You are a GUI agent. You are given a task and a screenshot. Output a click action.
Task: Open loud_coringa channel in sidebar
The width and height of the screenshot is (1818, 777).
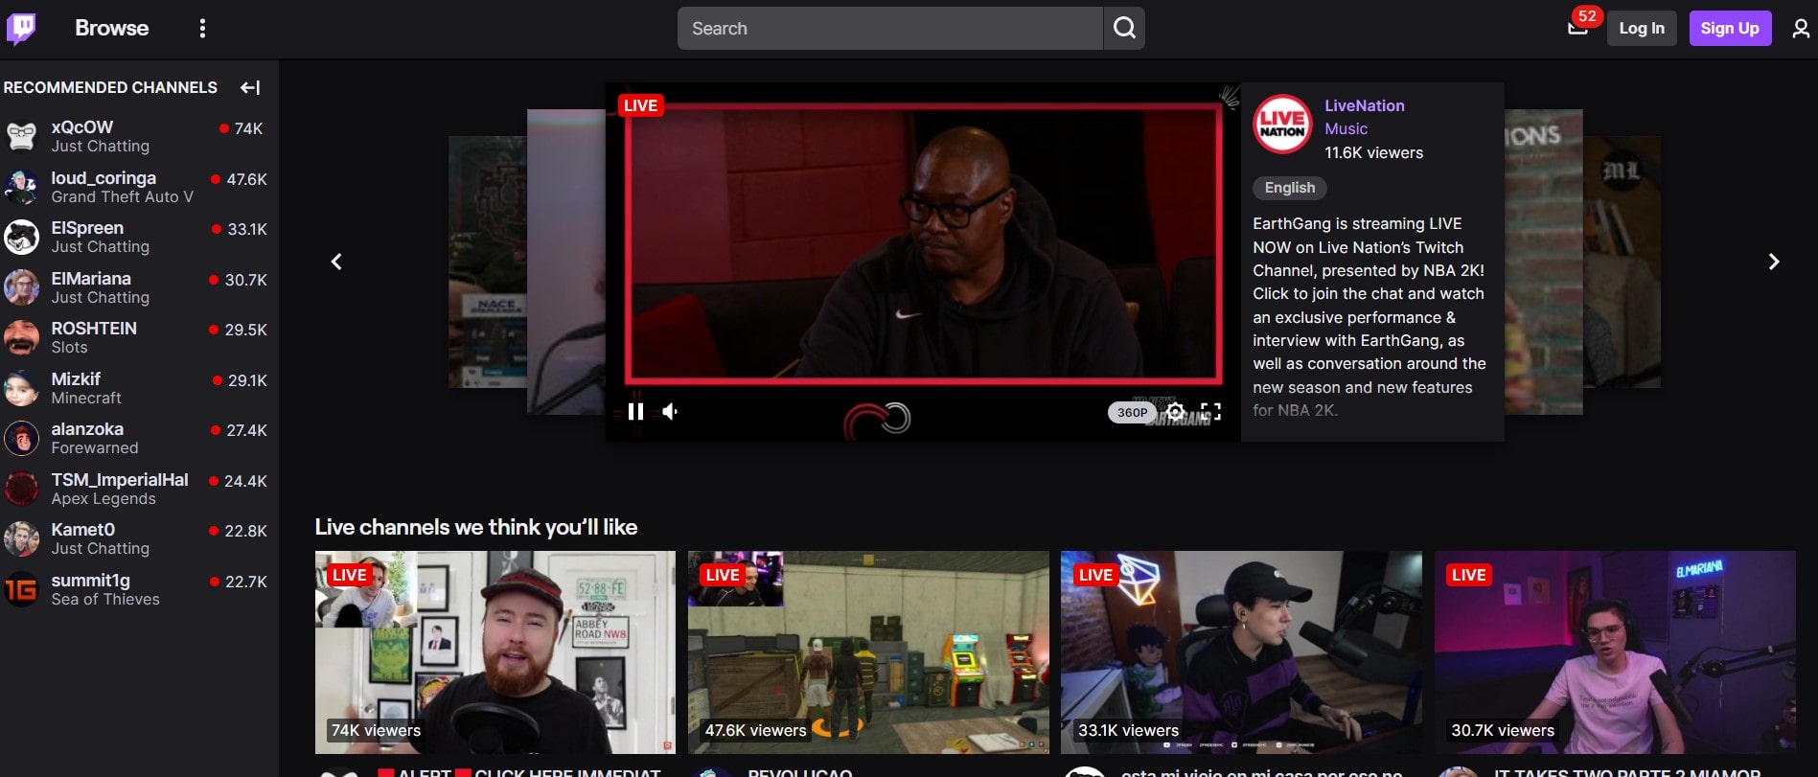point(139,187)
